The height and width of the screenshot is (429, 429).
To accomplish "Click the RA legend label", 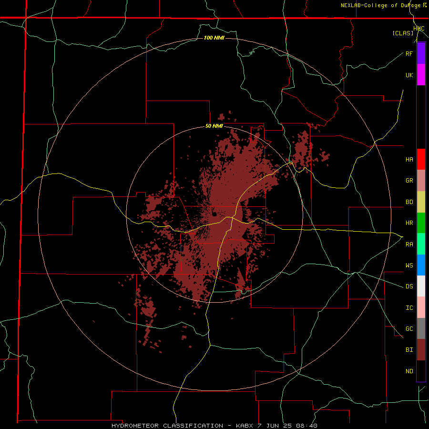I will pos(409,245).
